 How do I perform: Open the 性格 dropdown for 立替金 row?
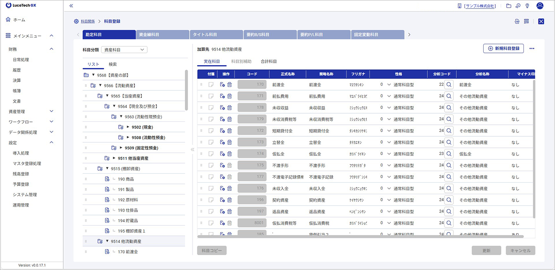click(388, 142)
